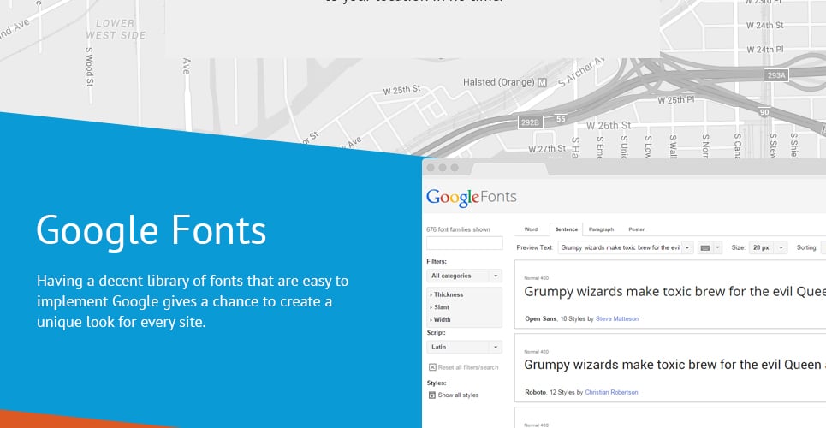Open the keyboard icon dropdown beside Preview Text
Image resolution: width=826 pixels, height=428 pixels.
click(x=710, y=247)
